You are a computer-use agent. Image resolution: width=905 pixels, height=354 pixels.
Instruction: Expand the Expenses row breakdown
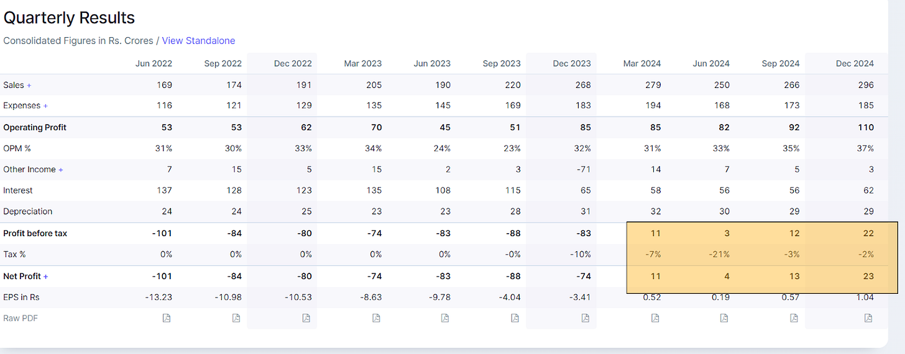pyautogui.click(x=45, y=106)
